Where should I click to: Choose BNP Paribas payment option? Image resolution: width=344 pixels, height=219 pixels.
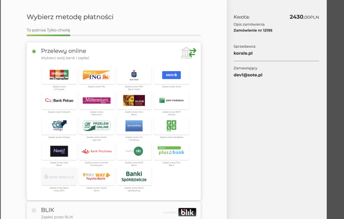(172, 100)
